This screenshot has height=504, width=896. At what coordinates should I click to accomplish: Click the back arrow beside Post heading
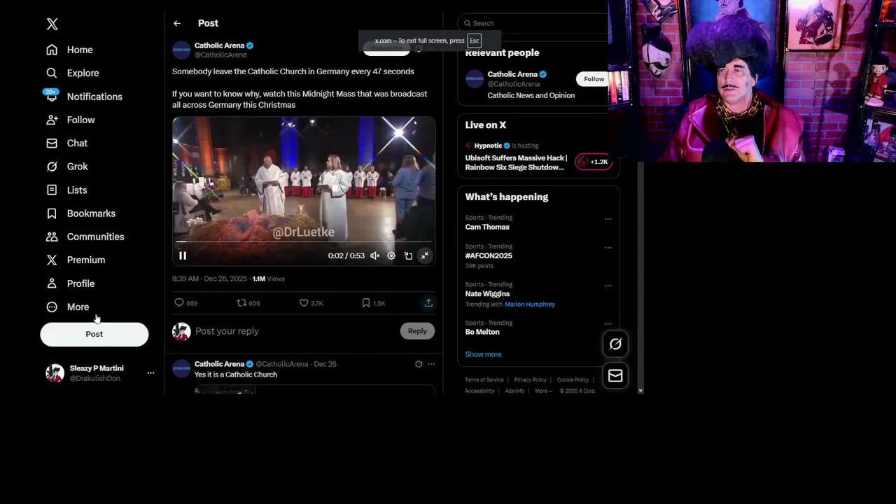click(x=177, y=23)
